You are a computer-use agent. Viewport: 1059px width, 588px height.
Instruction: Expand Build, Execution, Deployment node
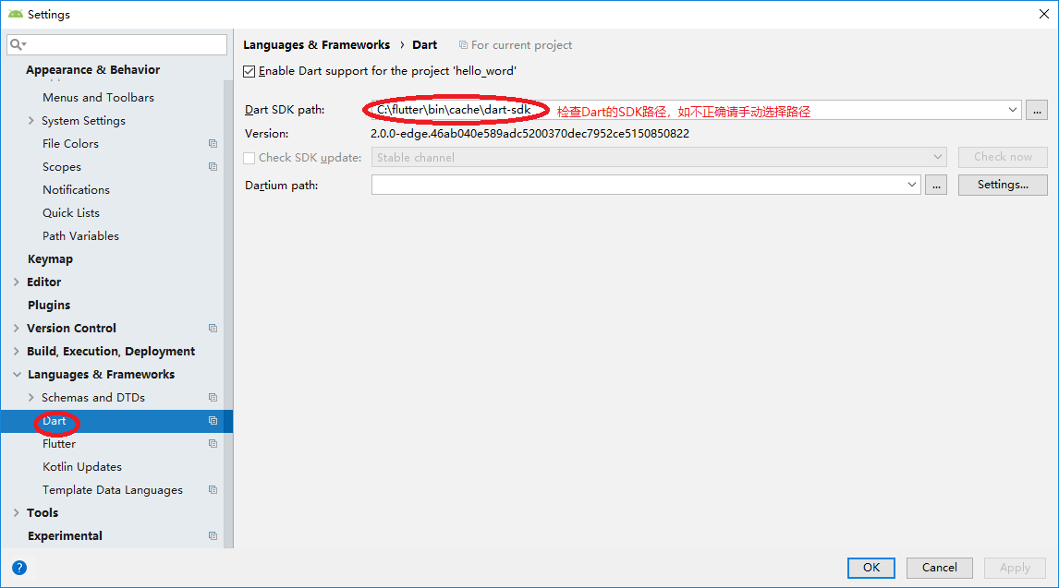click(17, 352)
